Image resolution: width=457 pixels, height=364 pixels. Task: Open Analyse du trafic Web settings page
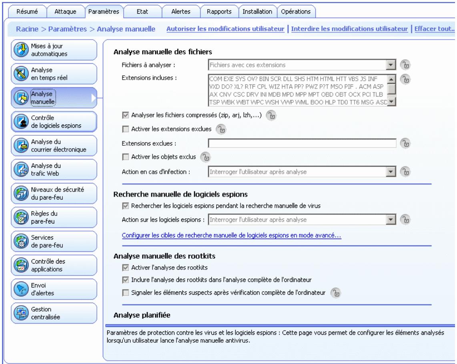pyautogui.click(x=54, y=169)
